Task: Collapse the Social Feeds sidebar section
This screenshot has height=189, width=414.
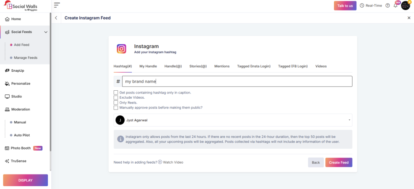Action: click(x=46, y=32)
